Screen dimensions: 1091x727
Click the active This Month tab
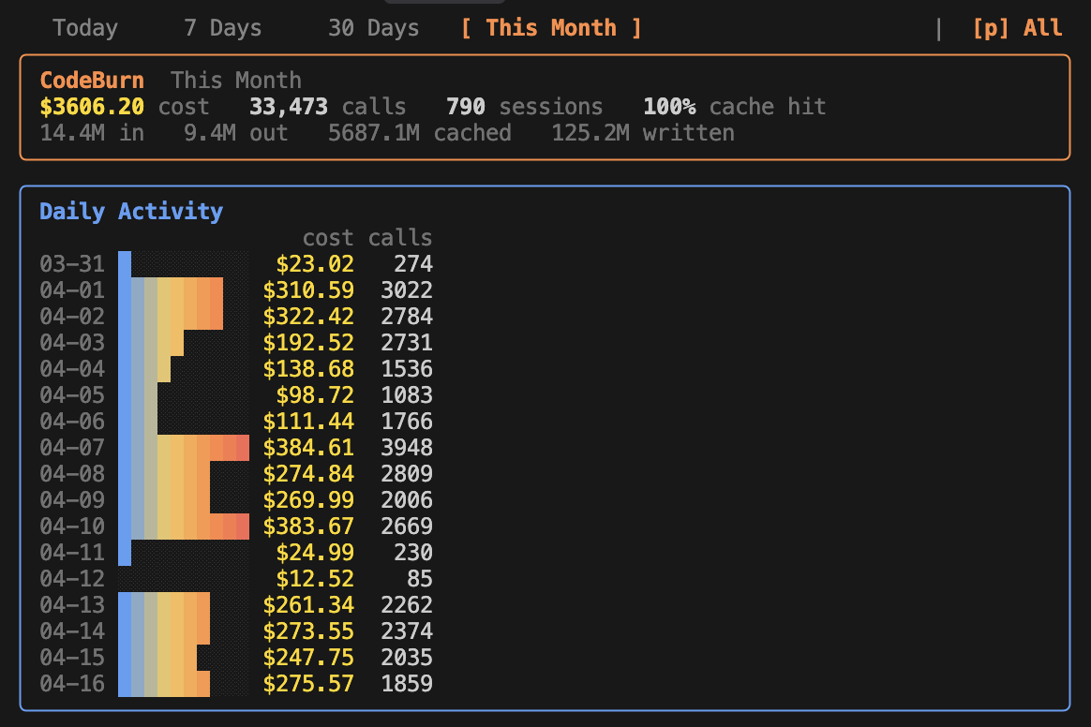click(551, 28)
